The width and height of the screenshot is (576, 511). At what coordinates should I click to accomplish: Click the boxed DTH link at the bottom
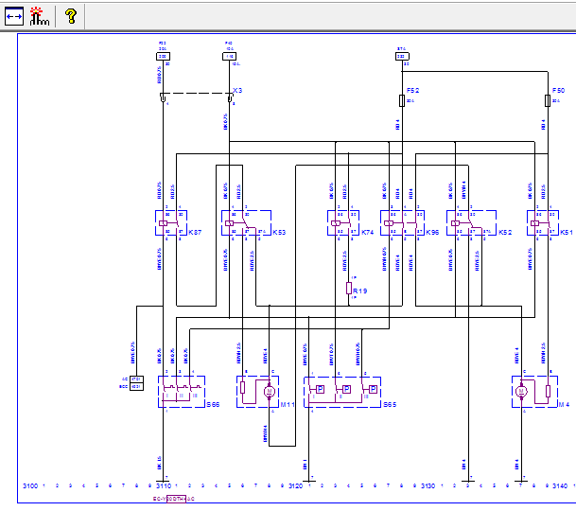pyautogui.click(x=176, y=499)
